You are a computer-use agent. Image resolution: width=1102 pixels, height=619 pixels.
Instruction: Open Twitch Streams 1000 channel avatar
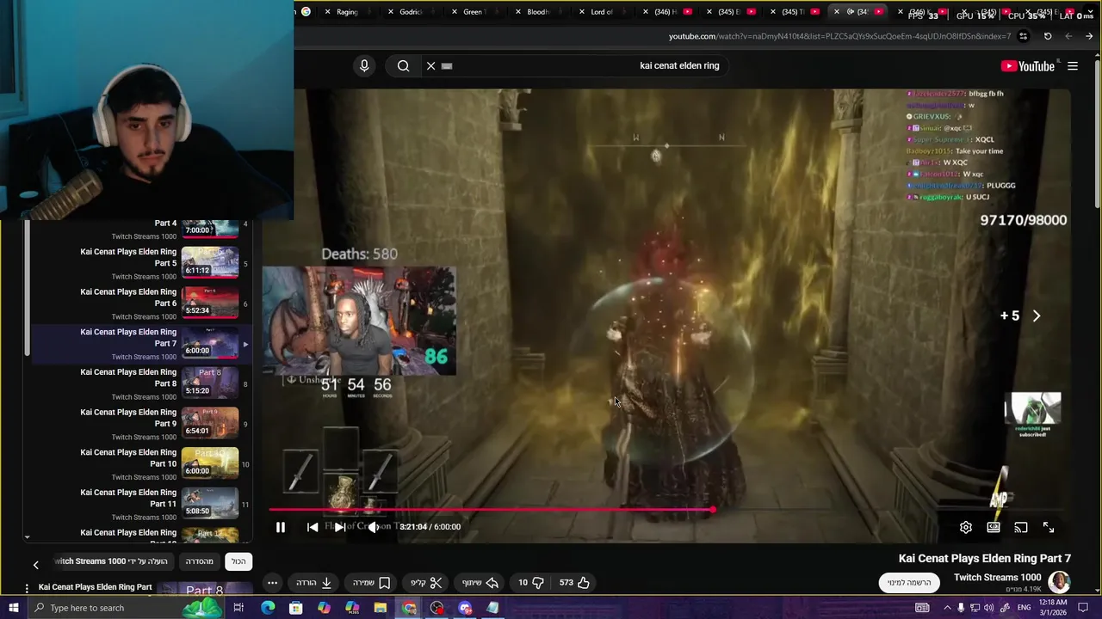(x=1059, y=582)
